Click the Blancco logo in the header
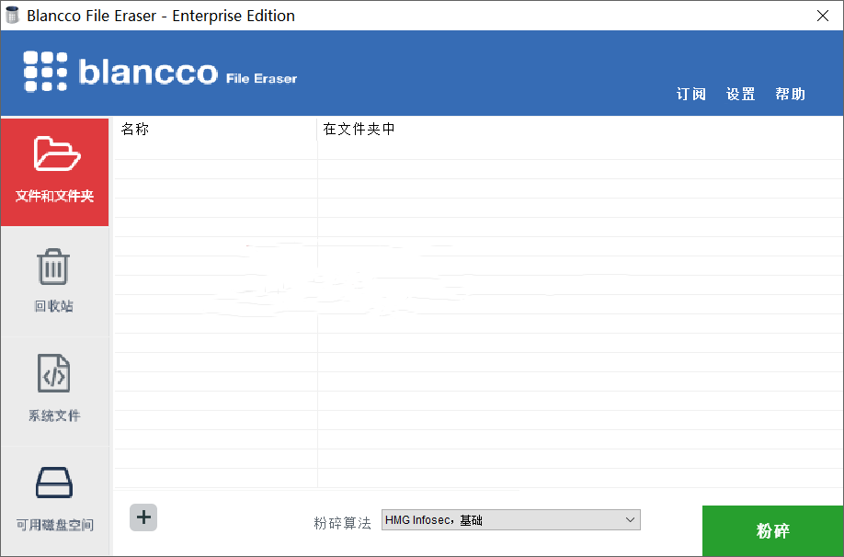 point(160,72)
